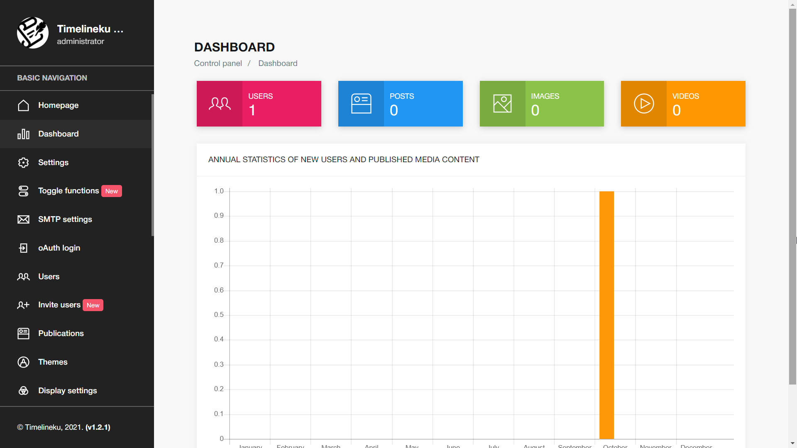The image size is (797, 448).
Task: Open the pink Users stat card
Action: [x=259, y=104]
